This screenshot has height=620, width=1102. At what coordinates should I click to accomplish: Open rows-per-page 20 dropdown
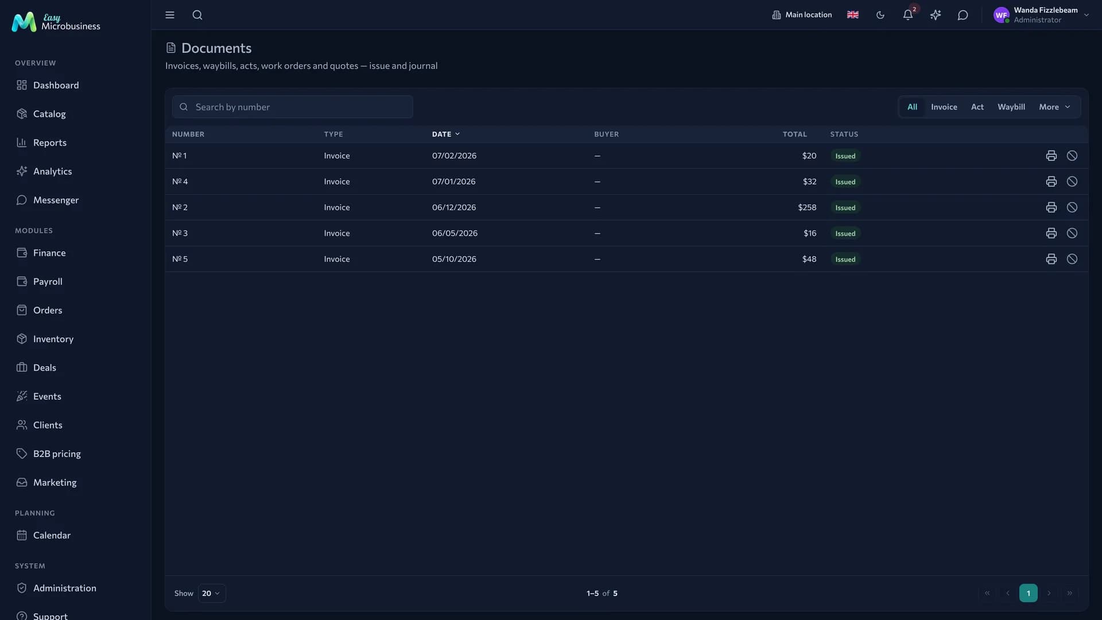tap(212, 594)
